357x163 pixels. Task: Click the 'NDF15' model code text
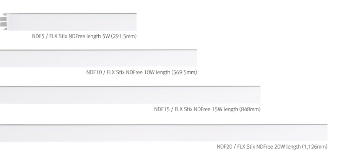pos(162,109)
